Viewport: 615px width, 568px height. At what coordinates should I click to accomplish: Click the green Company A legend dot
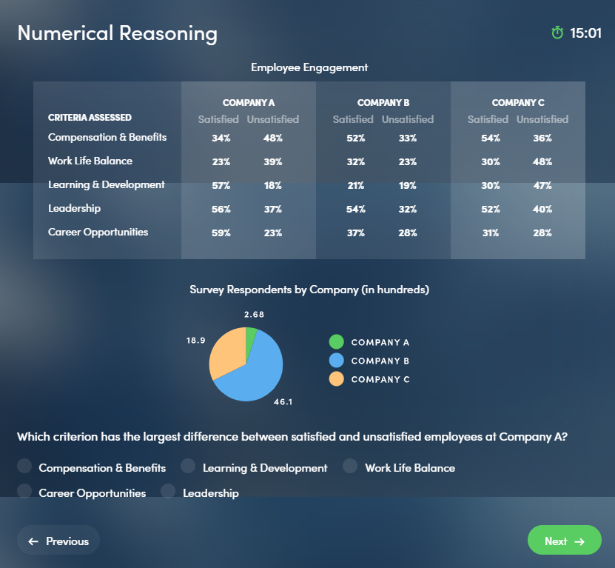click(337, 342)
